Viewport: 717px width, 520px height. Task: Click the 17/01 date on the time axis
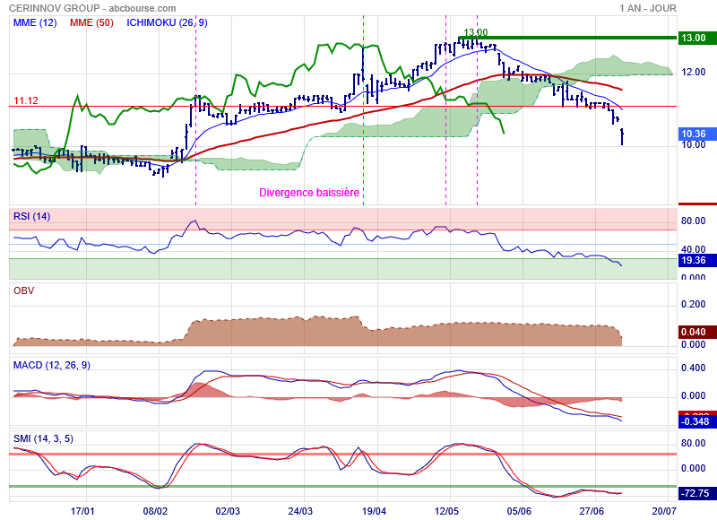click(82, 511)
